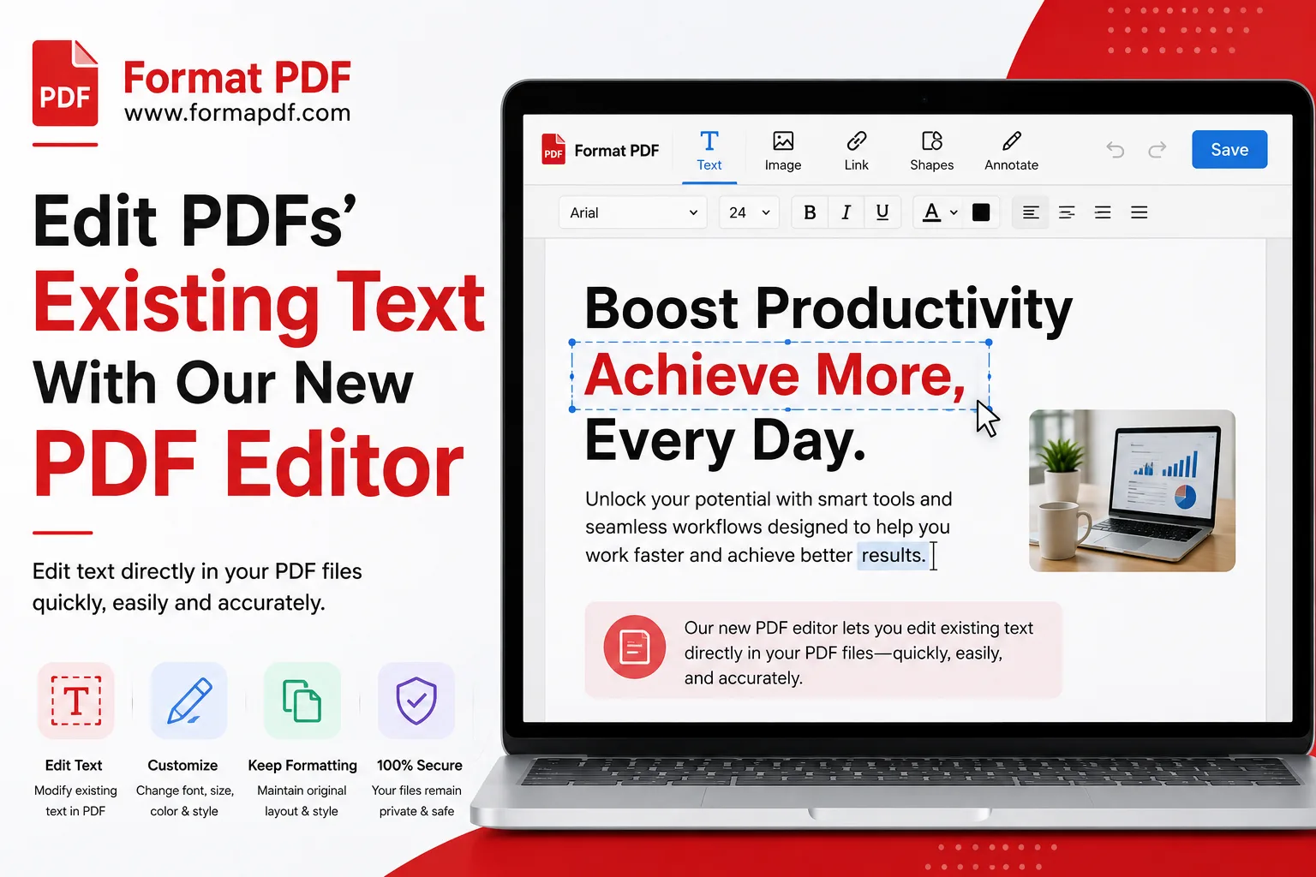Viewport: 1316px width, 877px height.
Task: Click the 'Unlock your potential' paragraph
Action: [768, 528]
